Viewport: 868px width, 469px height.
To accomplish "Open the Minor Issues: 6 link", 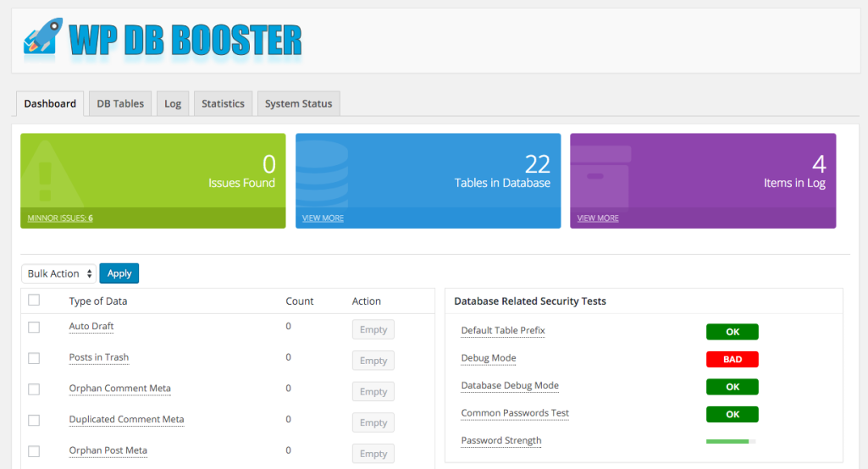I will 60,218.
